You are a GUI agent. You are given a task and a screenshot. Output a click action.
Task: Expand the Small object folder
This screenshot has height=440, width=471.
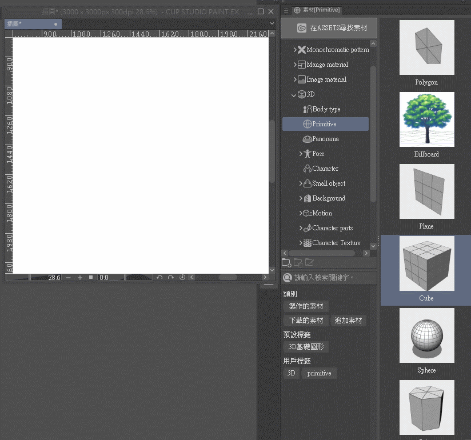coord(301,183)
